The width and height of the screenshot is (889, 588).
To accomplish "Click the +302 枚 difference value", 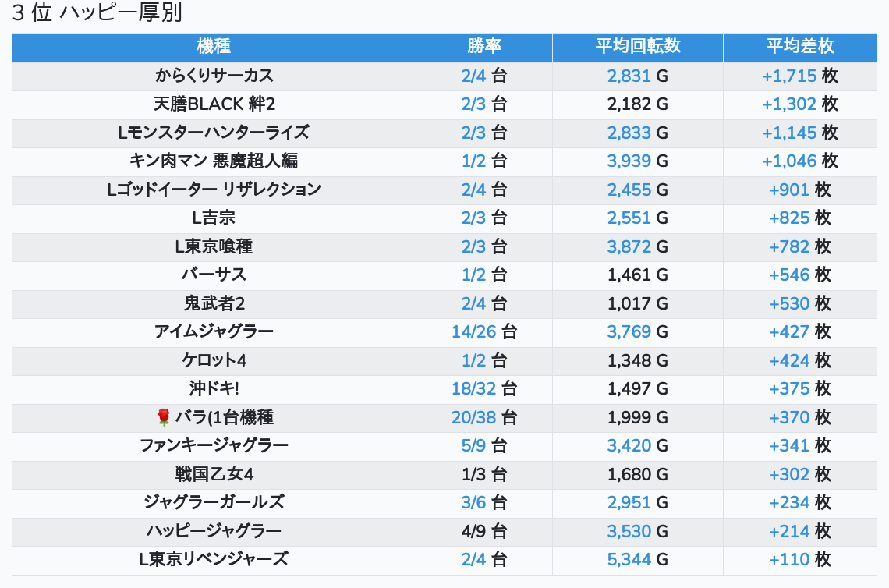I will [x=800, y=474].
